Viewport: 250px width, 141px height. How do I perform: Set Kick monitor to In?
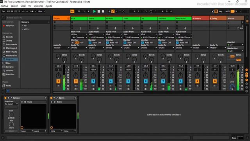(x=73, y=43)
